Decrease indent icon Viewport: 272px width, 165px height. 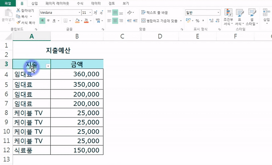[x=130, y=21]
